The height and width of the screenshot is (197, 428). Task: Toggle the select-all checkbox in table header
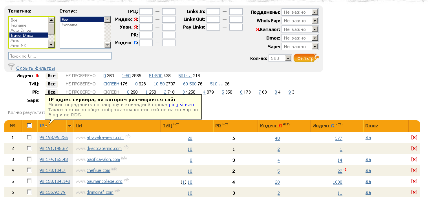tap(29, 125)
